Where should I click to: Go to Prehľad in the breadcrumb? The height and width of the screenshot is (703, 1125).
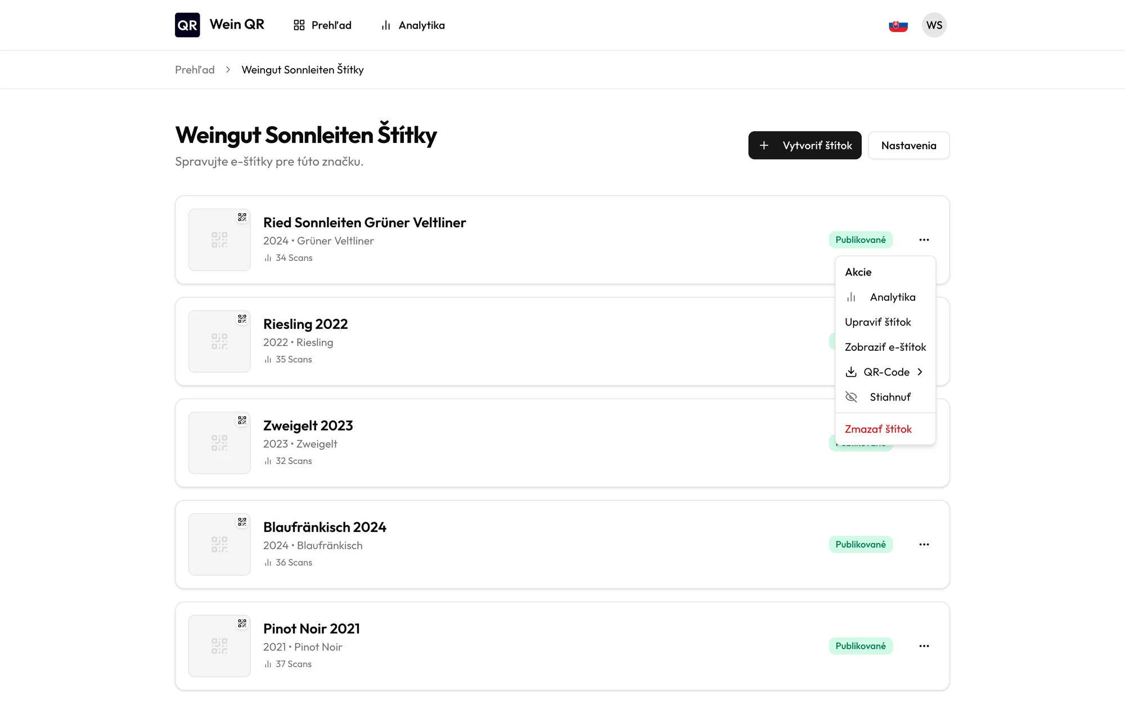coord(195,70)
